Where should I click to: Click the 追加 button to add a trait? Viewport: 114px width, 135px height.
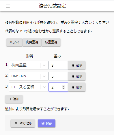[x=14, y=99]
